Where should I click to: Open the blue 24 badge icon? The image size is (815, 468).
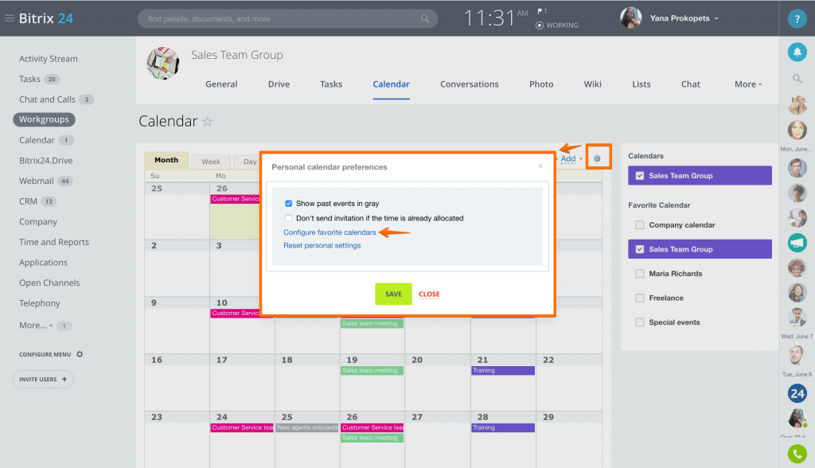coord(797,394)
